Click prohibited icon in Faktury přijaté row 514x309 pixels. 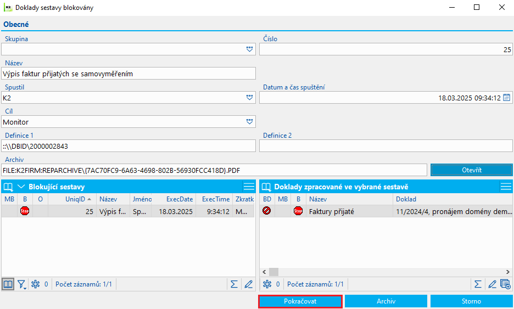266,211
